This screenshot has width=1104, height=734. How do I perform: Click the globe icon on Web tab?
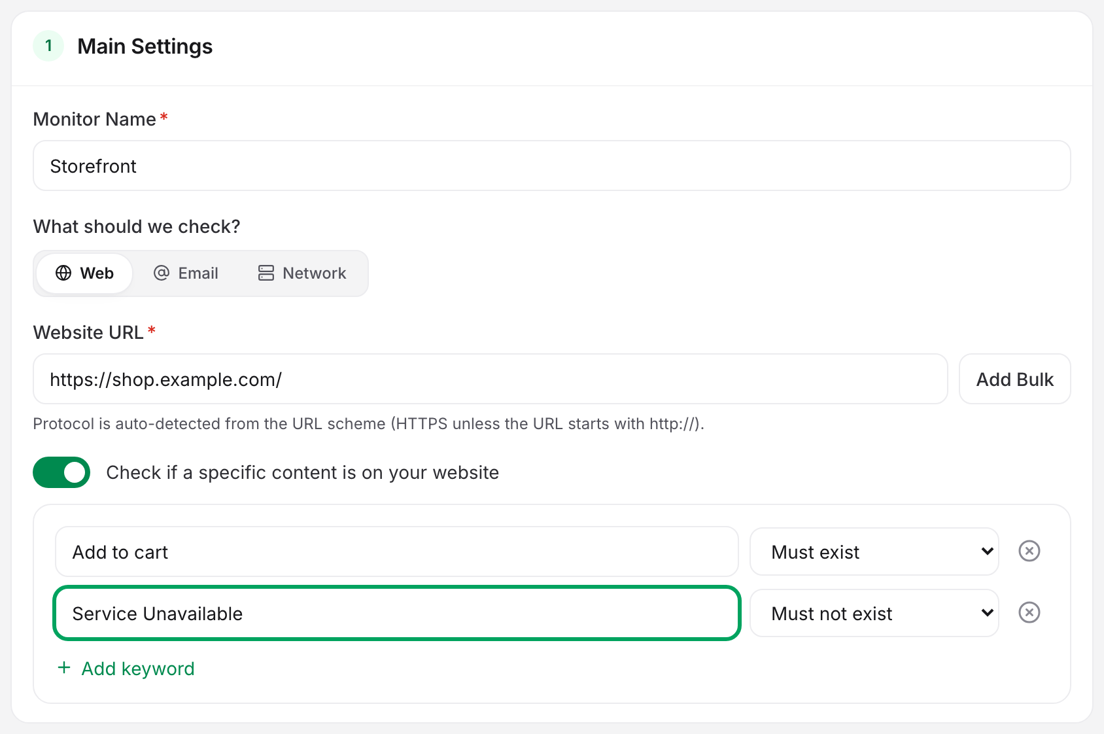point(63,273)
